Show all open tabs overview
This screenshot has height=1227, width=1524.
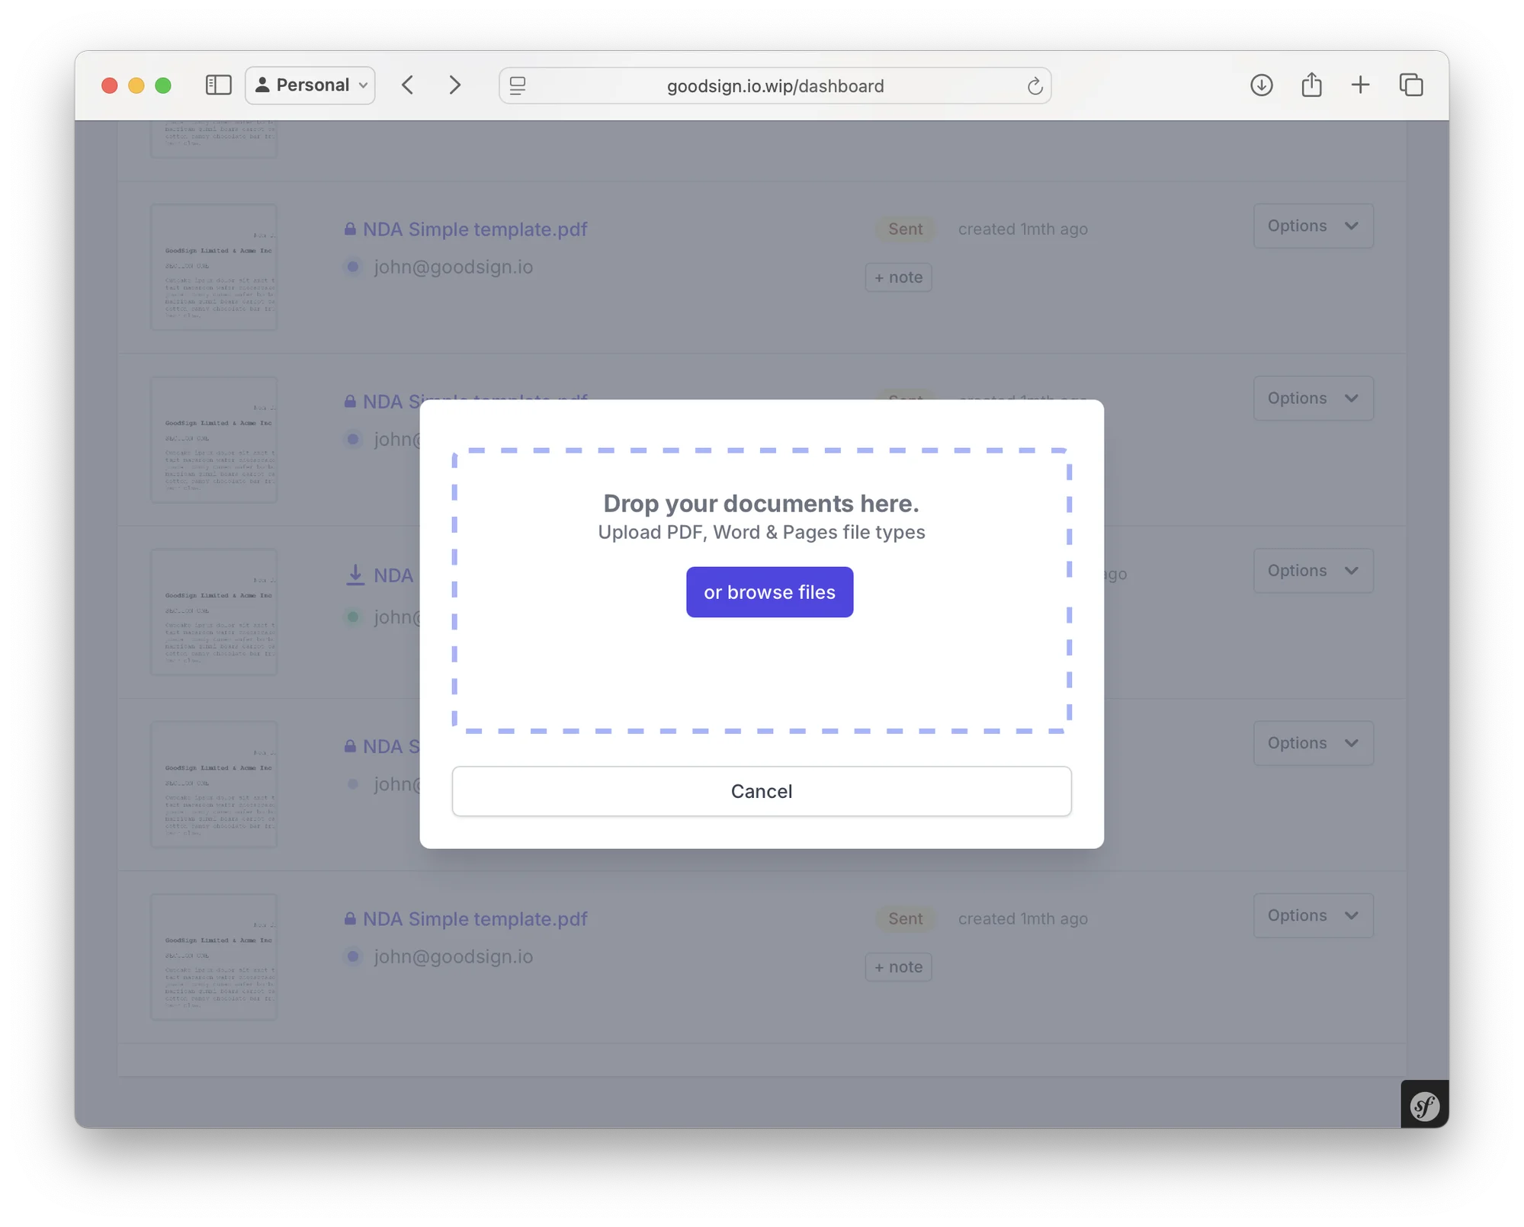1410,85
